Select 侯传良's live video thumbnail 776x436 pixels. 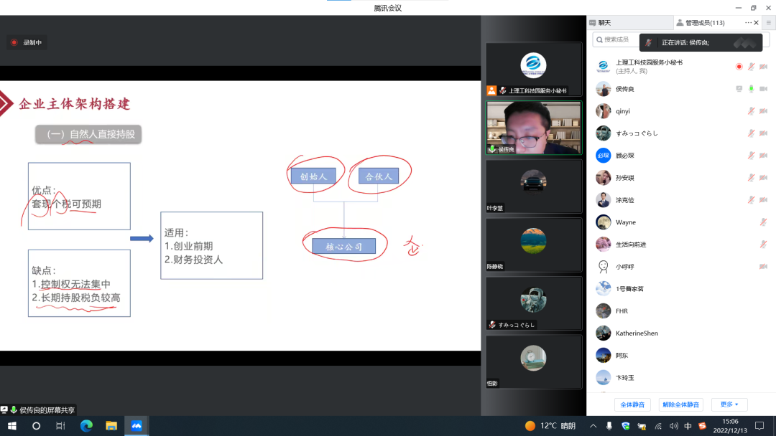pos(533,128)
